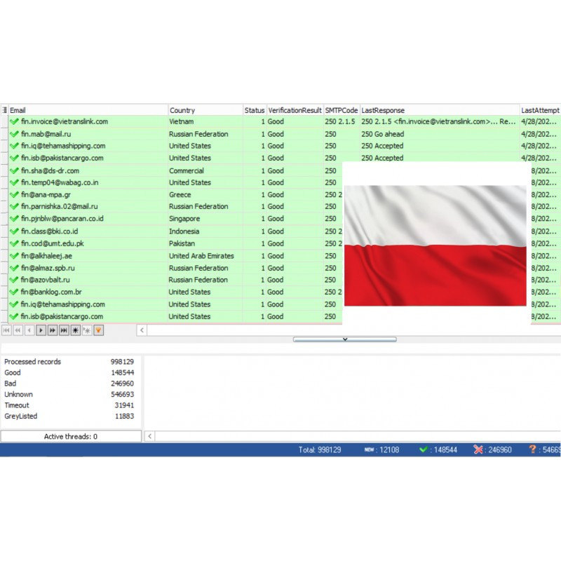Click the grid column chooser icon
Image resolution: width=561 pixels, height=561 pixels.
click(x=4, y=110)
